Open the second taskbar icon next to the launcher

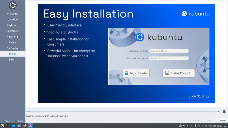click(x=8, y=126)
